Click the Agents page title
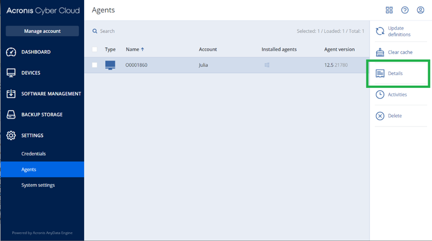This screenshot has height=241, width=432. tap(103, 10)
